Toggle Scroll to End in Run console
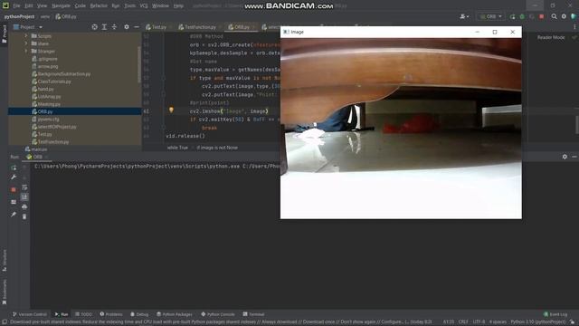 (24, 197)
